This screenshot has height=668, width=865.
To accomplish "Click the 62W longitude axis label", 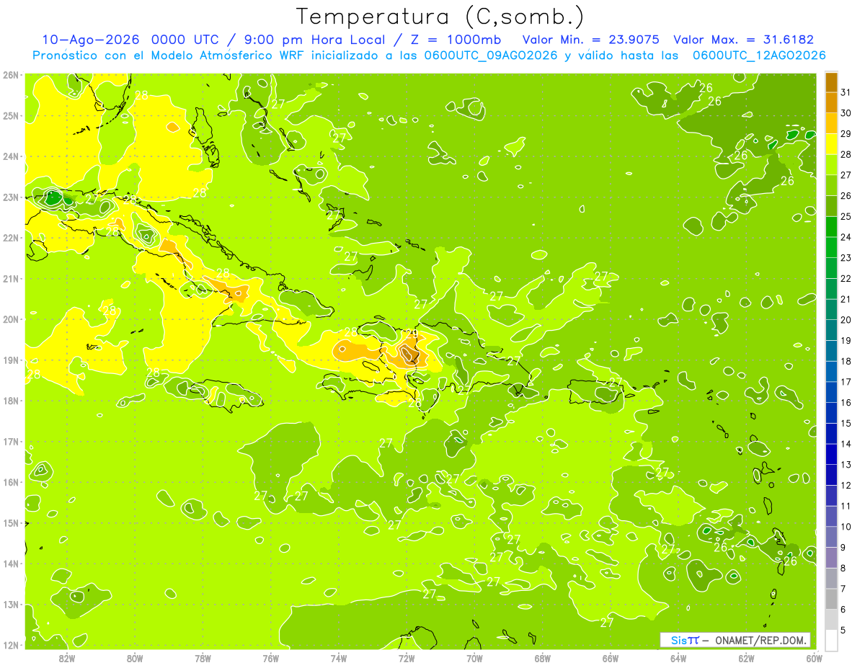I will click(x=746, y=658).
